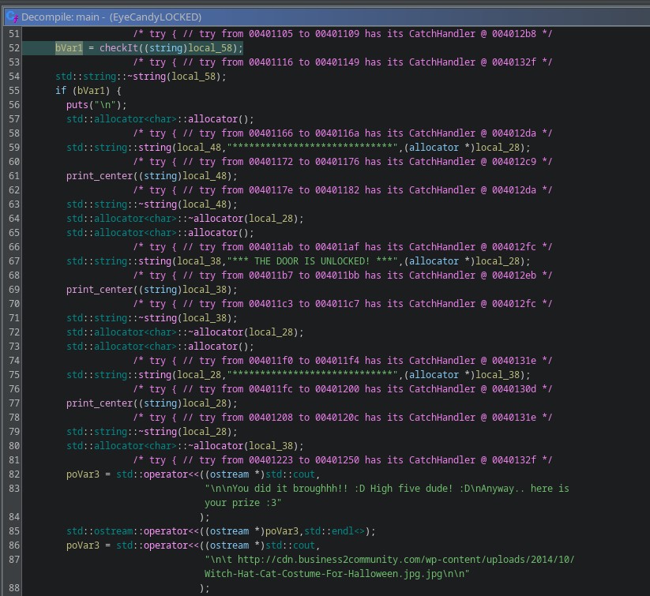Screen dimensions: 650x596
Task: Click the "You did it broughhh" string
Action: (x=387, y=496)
